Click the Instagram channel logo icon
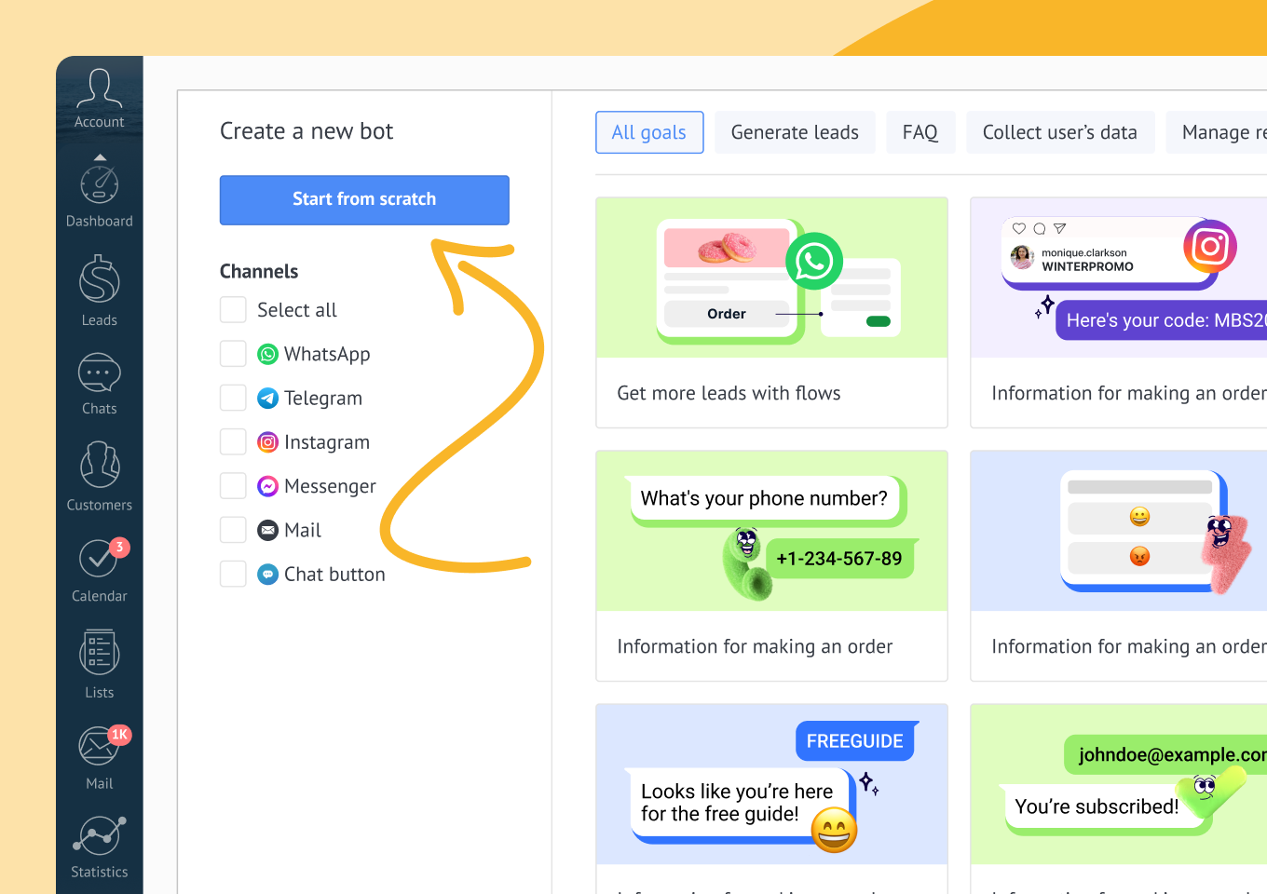1267x894 pixels. 267,442
